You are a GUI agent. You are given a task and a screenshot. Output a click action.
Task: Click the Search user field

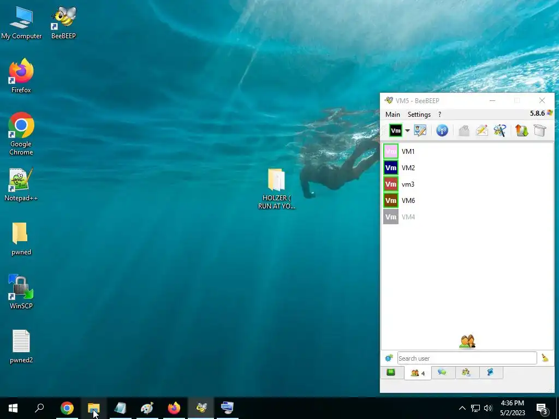point(467,358)
